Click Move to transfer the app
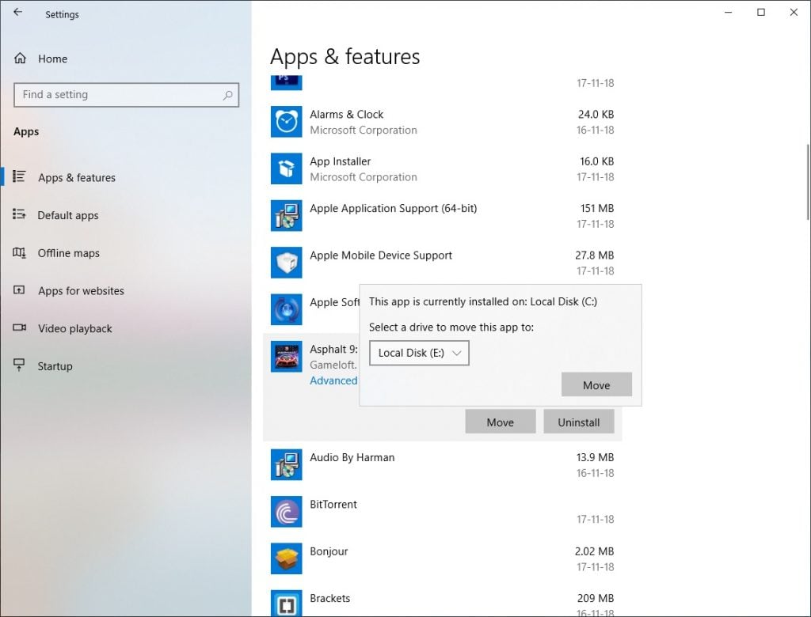The width and height of the screenshot is (811, 617). 596,384
